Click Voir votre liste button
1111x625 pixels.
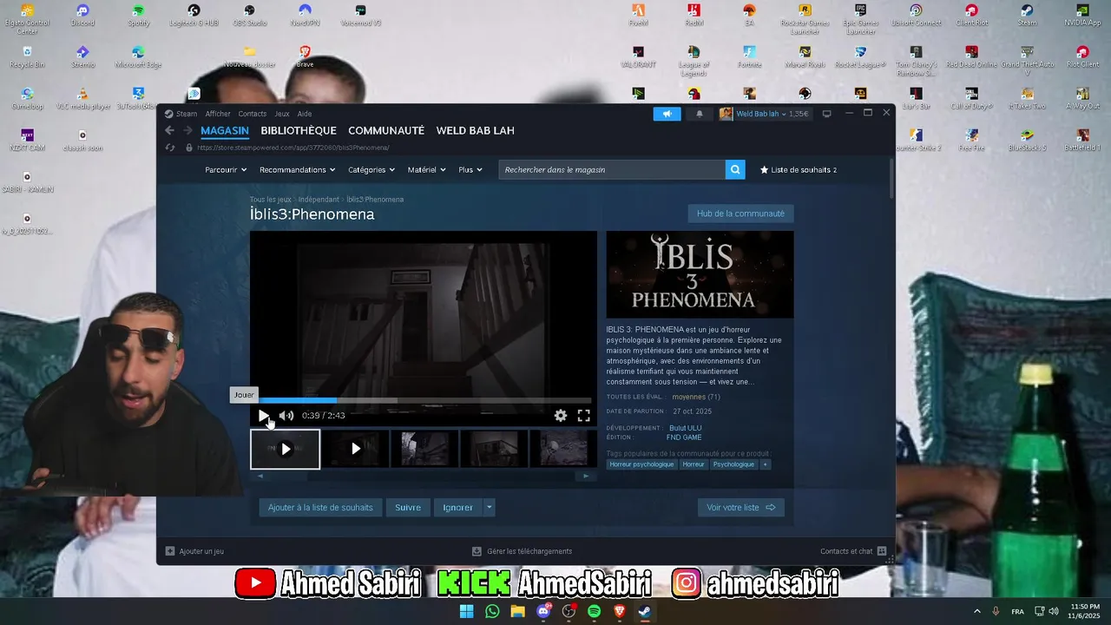point(740,508)
